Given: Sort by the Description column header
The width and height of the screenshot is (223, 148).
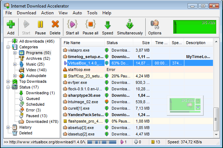Looking at the screenshot, I should (198, 43).
